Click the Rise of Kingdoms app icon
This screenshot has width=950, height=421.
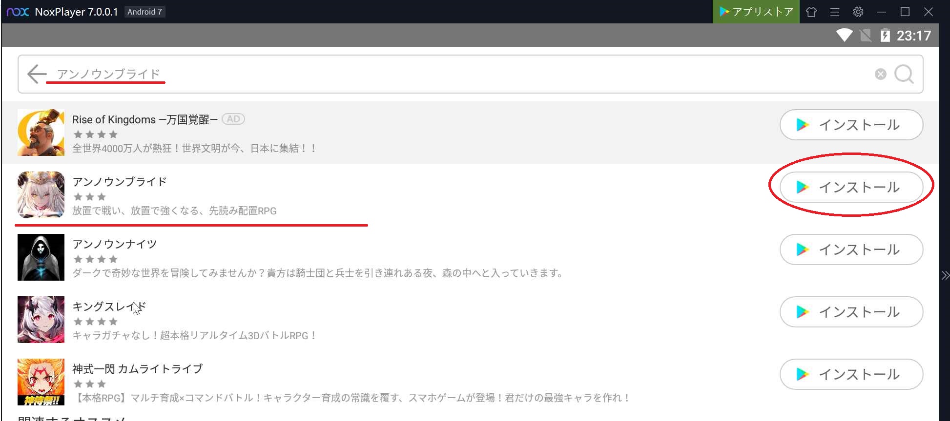(x=41, y=133)
